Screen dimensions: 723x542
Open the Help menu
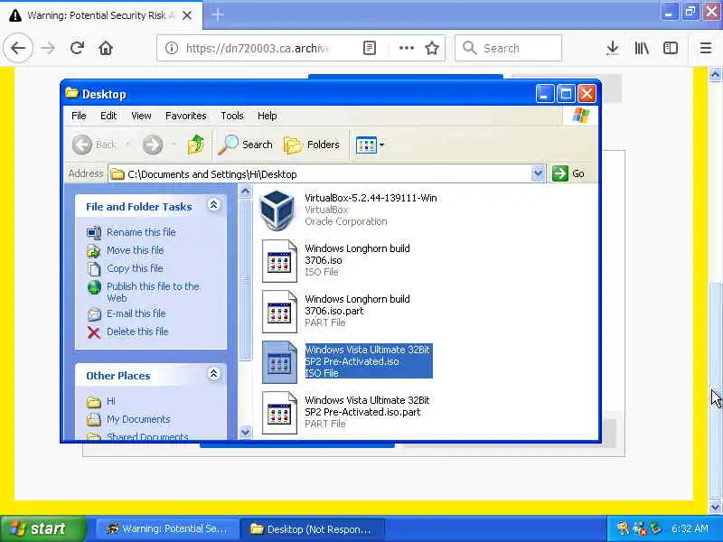coord(267,116)
